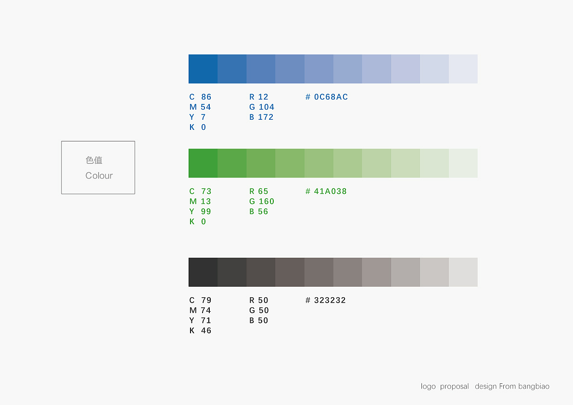
Task: Click the green Y 99 value
Action: point(200,212)
